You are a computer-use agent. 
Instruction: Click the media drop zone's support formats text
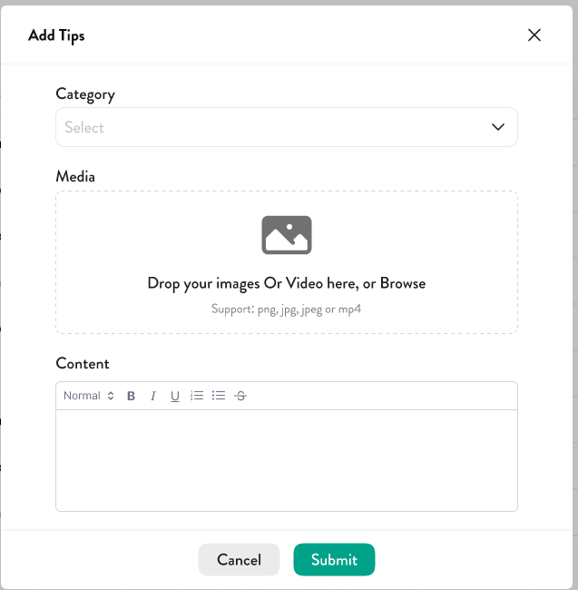pyautogui.click(x=287, y=309)
